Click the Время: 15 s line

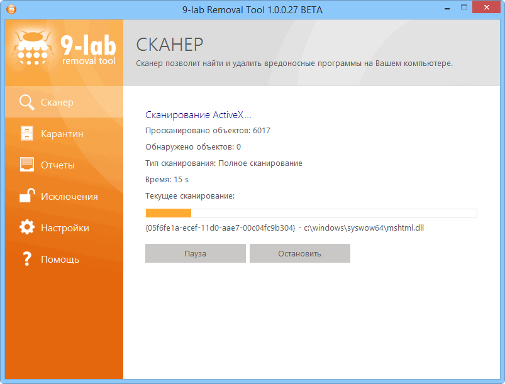point(167,180)
